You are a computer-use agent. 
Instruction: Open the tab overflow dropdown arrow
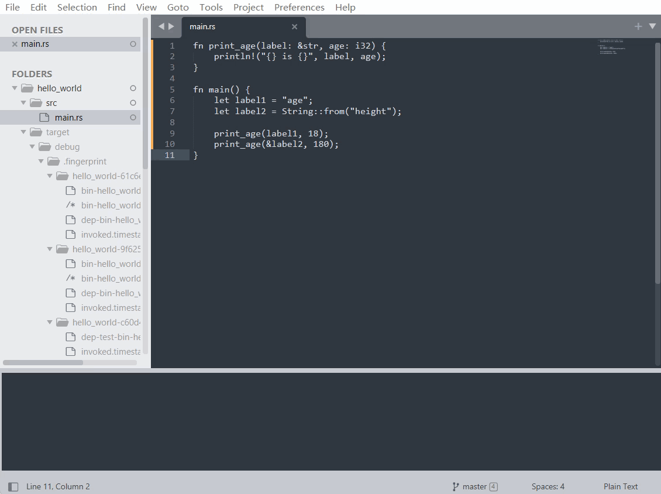652,26
